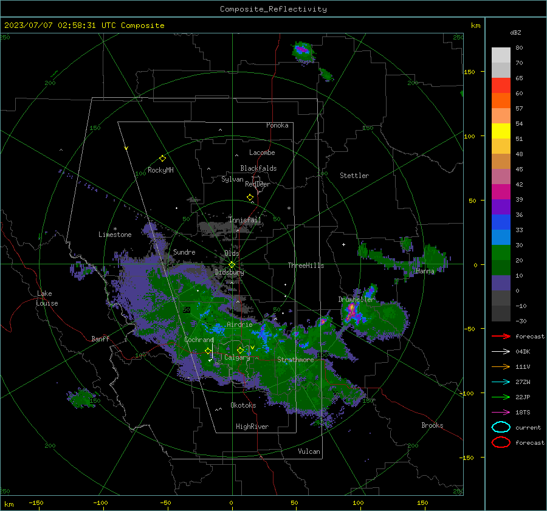
Task: Click the dBZ legend heading
Action: (x=515, y=33)
